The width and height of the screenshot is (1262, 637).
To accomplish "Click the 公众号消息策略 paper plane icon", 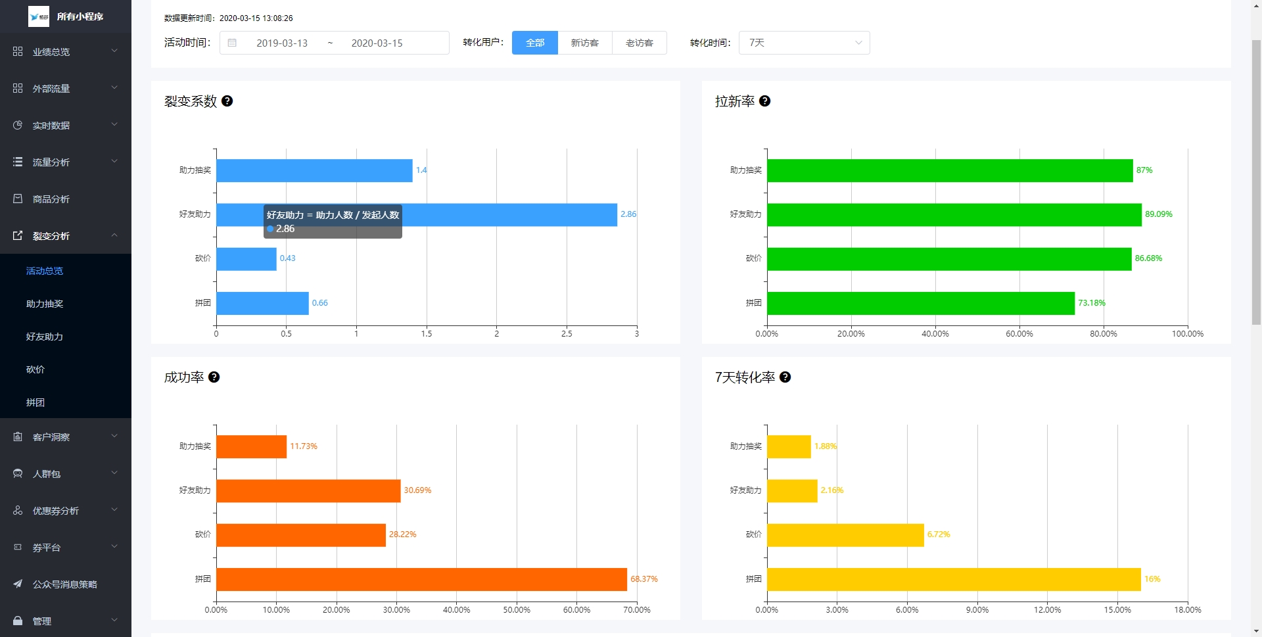I will point(18,584).
